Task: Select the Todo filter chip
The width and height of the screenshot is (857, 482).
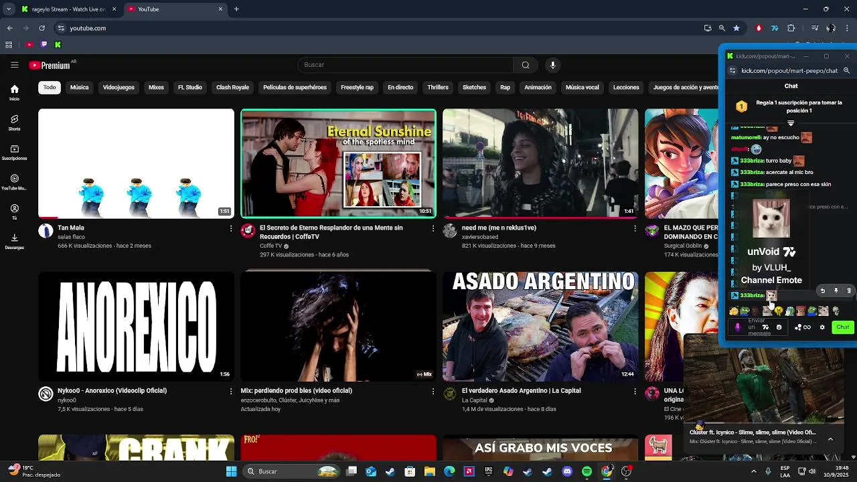Action: pyautogui.click(x=50, y=87)
